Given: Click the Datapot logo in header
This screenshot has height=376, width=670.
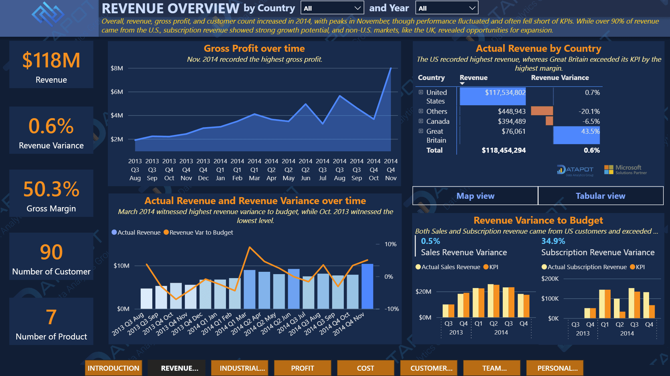Looking at the screenshot, I should (x=48, y=14).
